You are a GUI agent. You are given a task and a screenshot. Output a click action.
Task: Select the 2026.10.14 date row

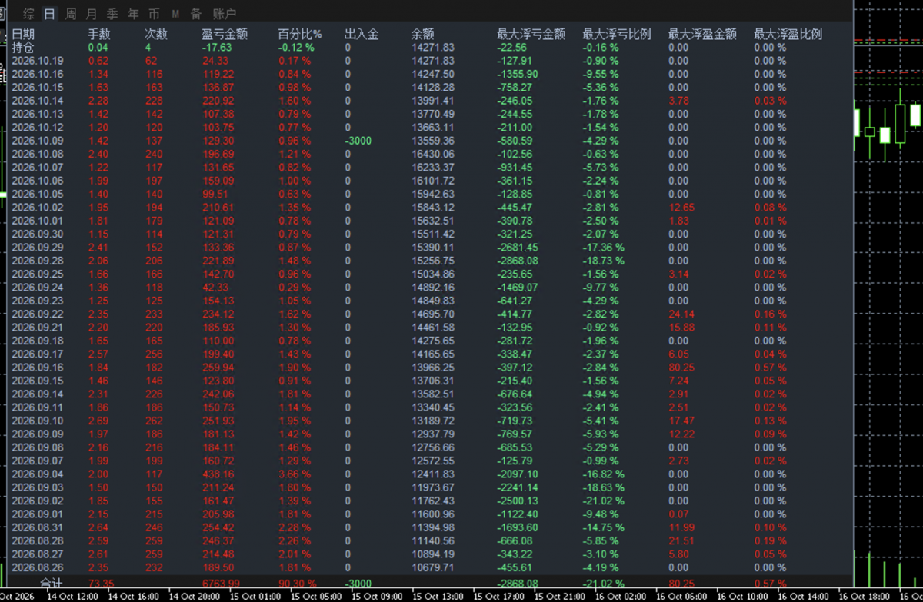pos(38,101)
